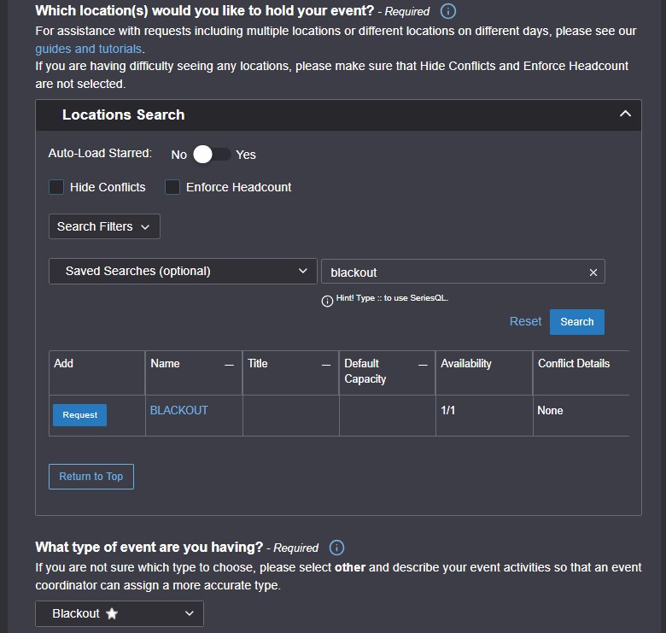Click info icon beside event type question
666x633 pixels.
(x=336, y=548)
